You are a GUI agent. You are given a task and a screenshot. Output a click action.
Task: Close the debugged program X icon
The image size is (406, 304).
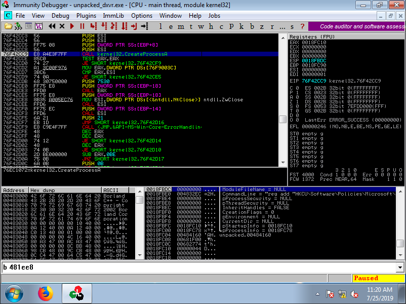click(62, 26)
